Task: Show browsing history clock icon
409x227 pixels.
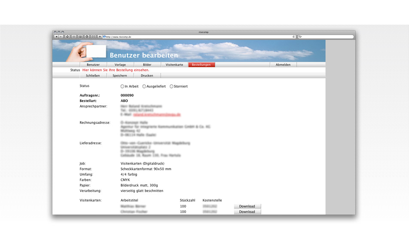Action: point(87,37)
